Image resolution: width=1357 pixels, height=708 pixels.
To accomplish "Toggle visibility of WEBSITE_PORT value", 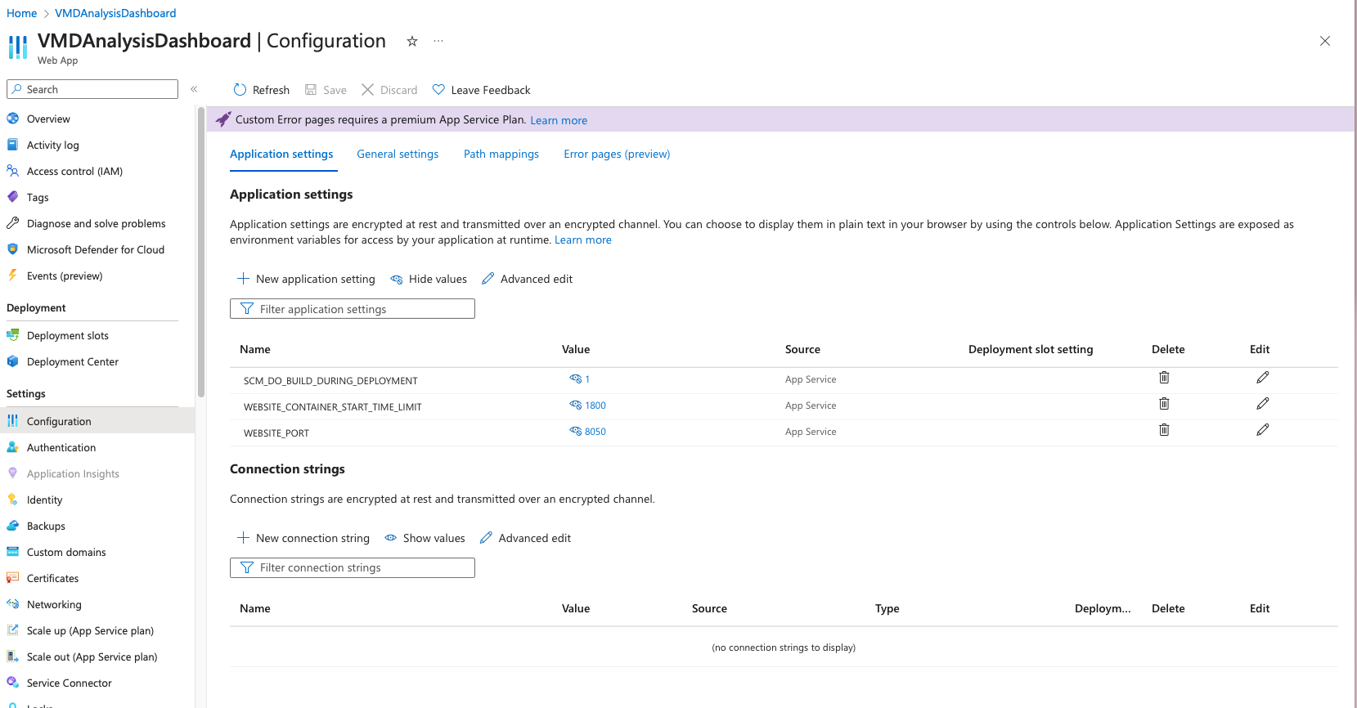I will (x=576, y=431).
